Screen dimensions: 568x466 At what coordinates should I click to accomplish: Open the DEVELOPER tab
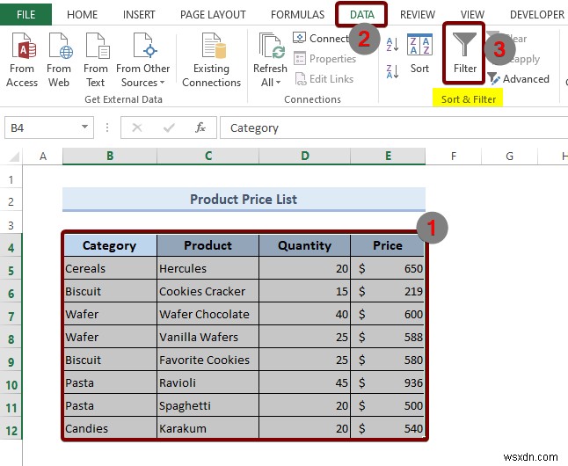pos(537,15)
